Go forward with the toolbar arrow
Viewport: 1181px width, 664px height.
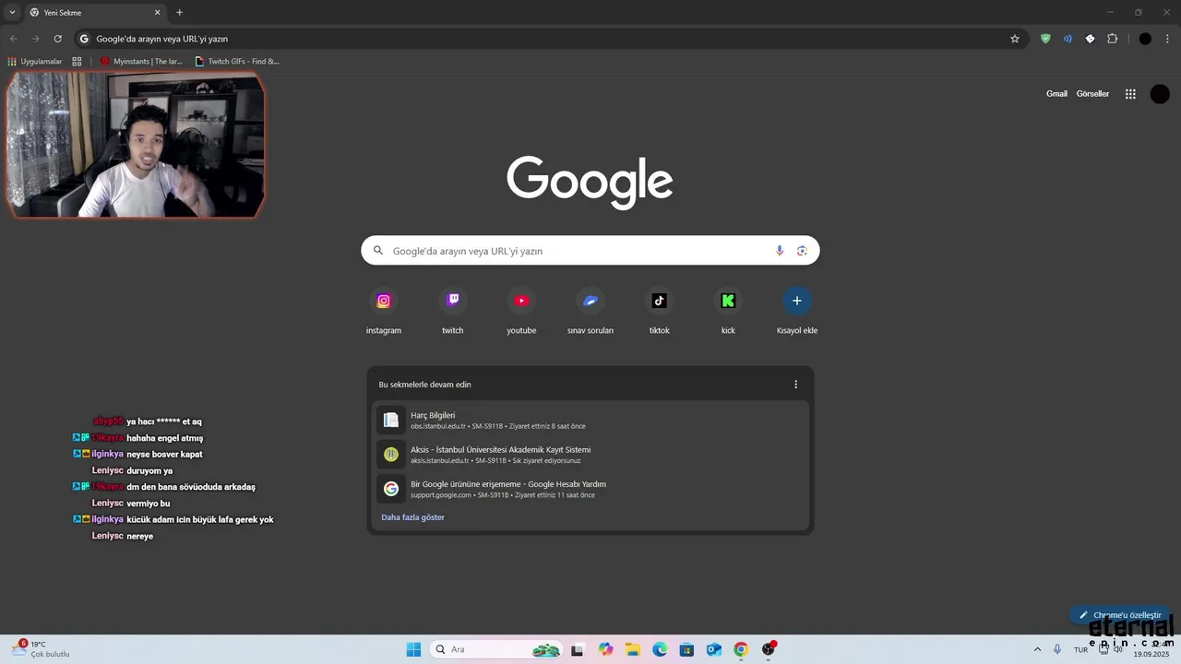point(35,39)
